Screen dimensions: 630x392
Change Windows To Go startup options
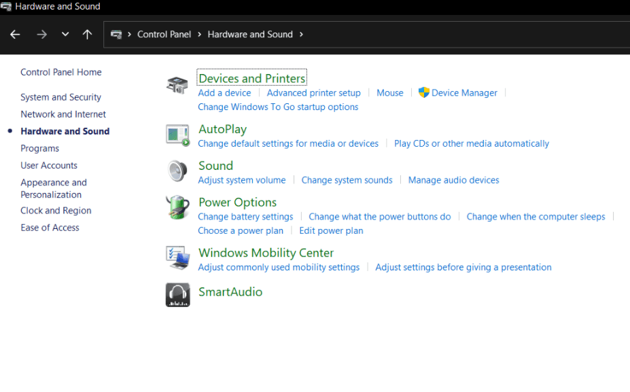(x=278, y=107)
